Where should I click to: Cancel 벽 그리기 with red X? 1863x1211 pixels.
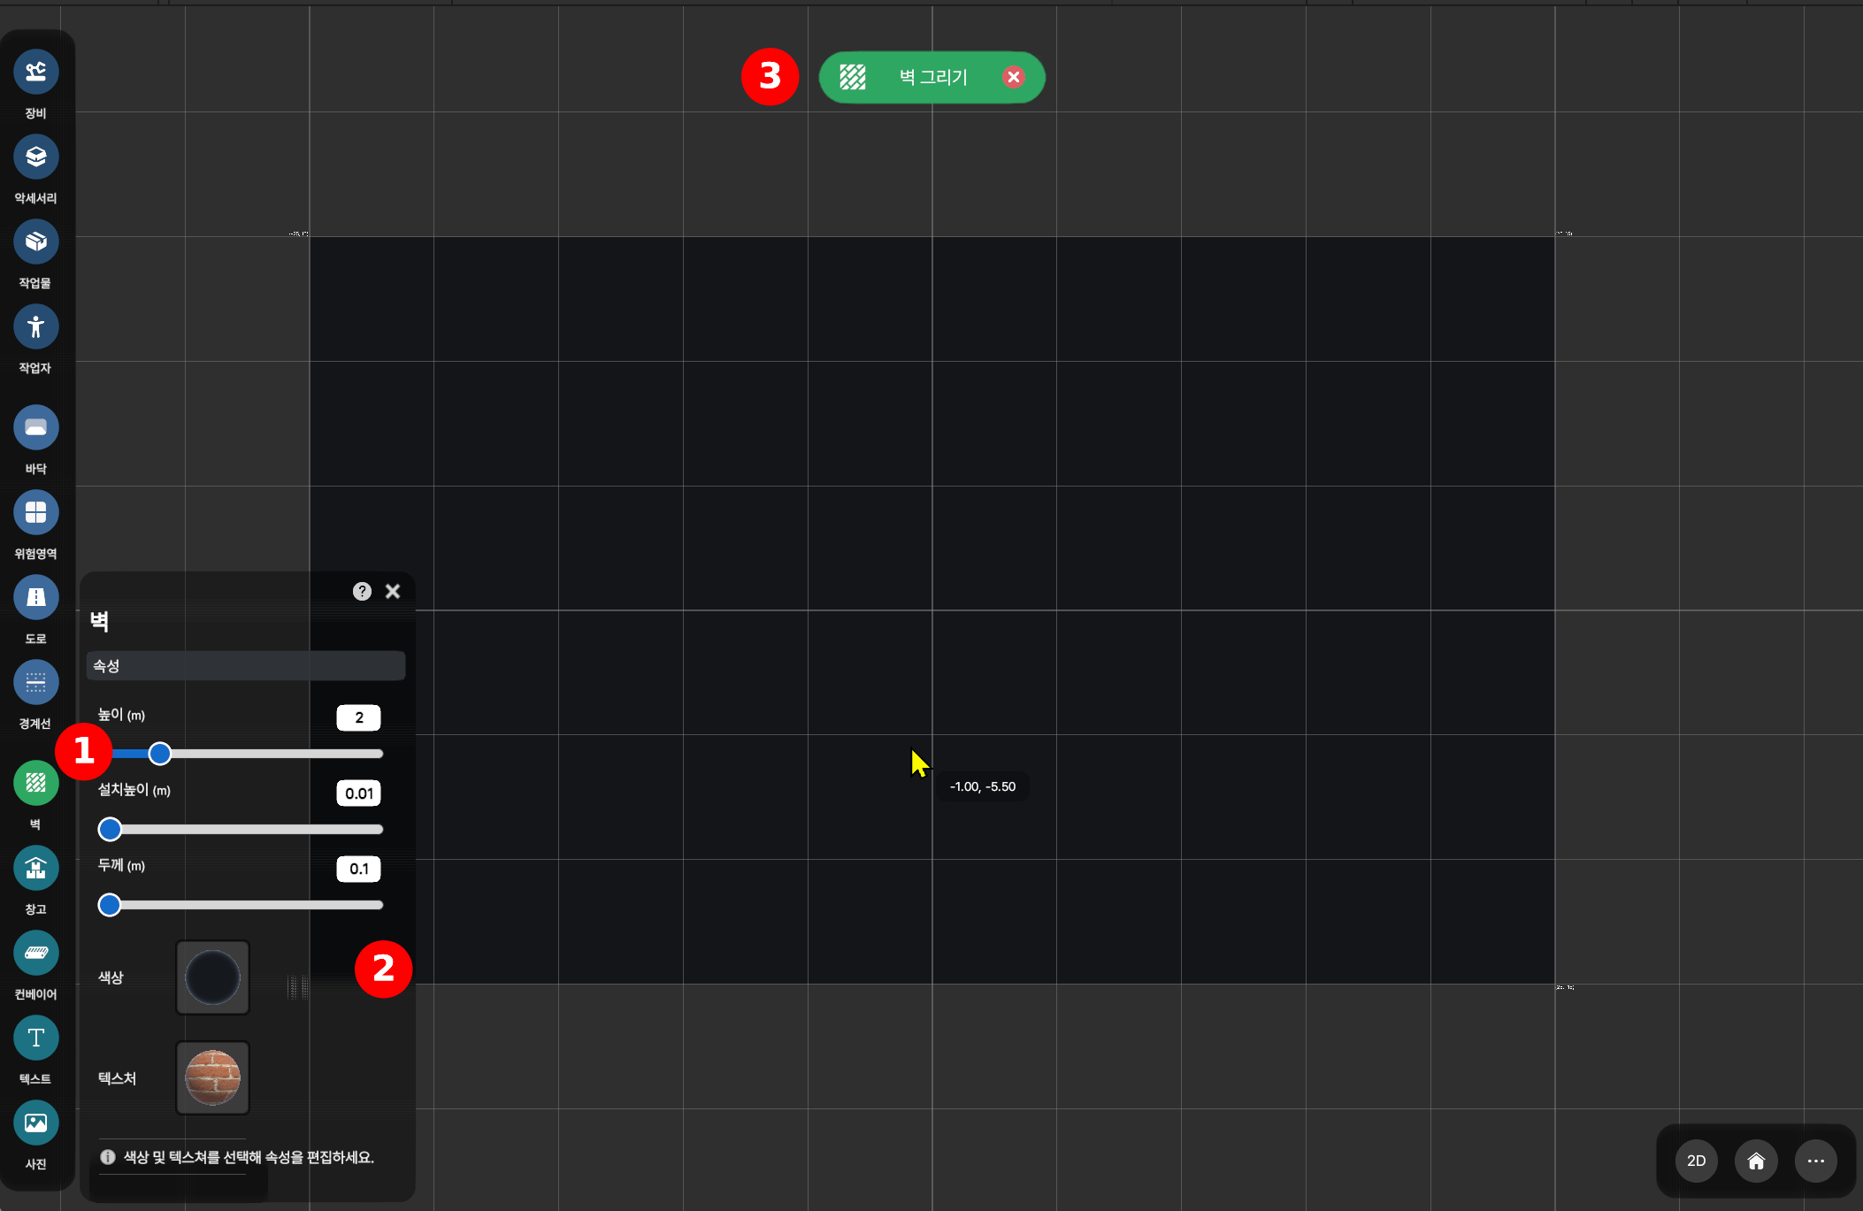(1014, 77)
